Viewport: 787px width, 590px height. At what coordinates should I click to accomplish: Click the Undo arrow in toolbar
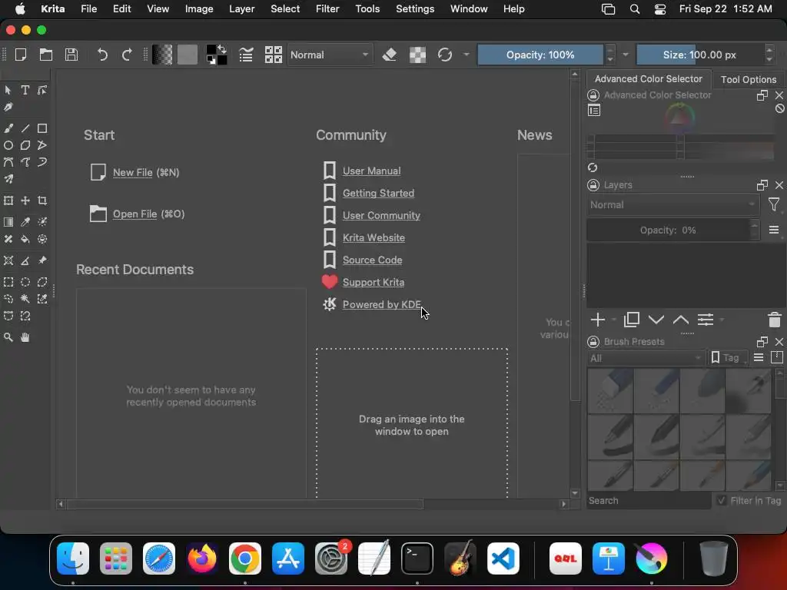[102, 55]
